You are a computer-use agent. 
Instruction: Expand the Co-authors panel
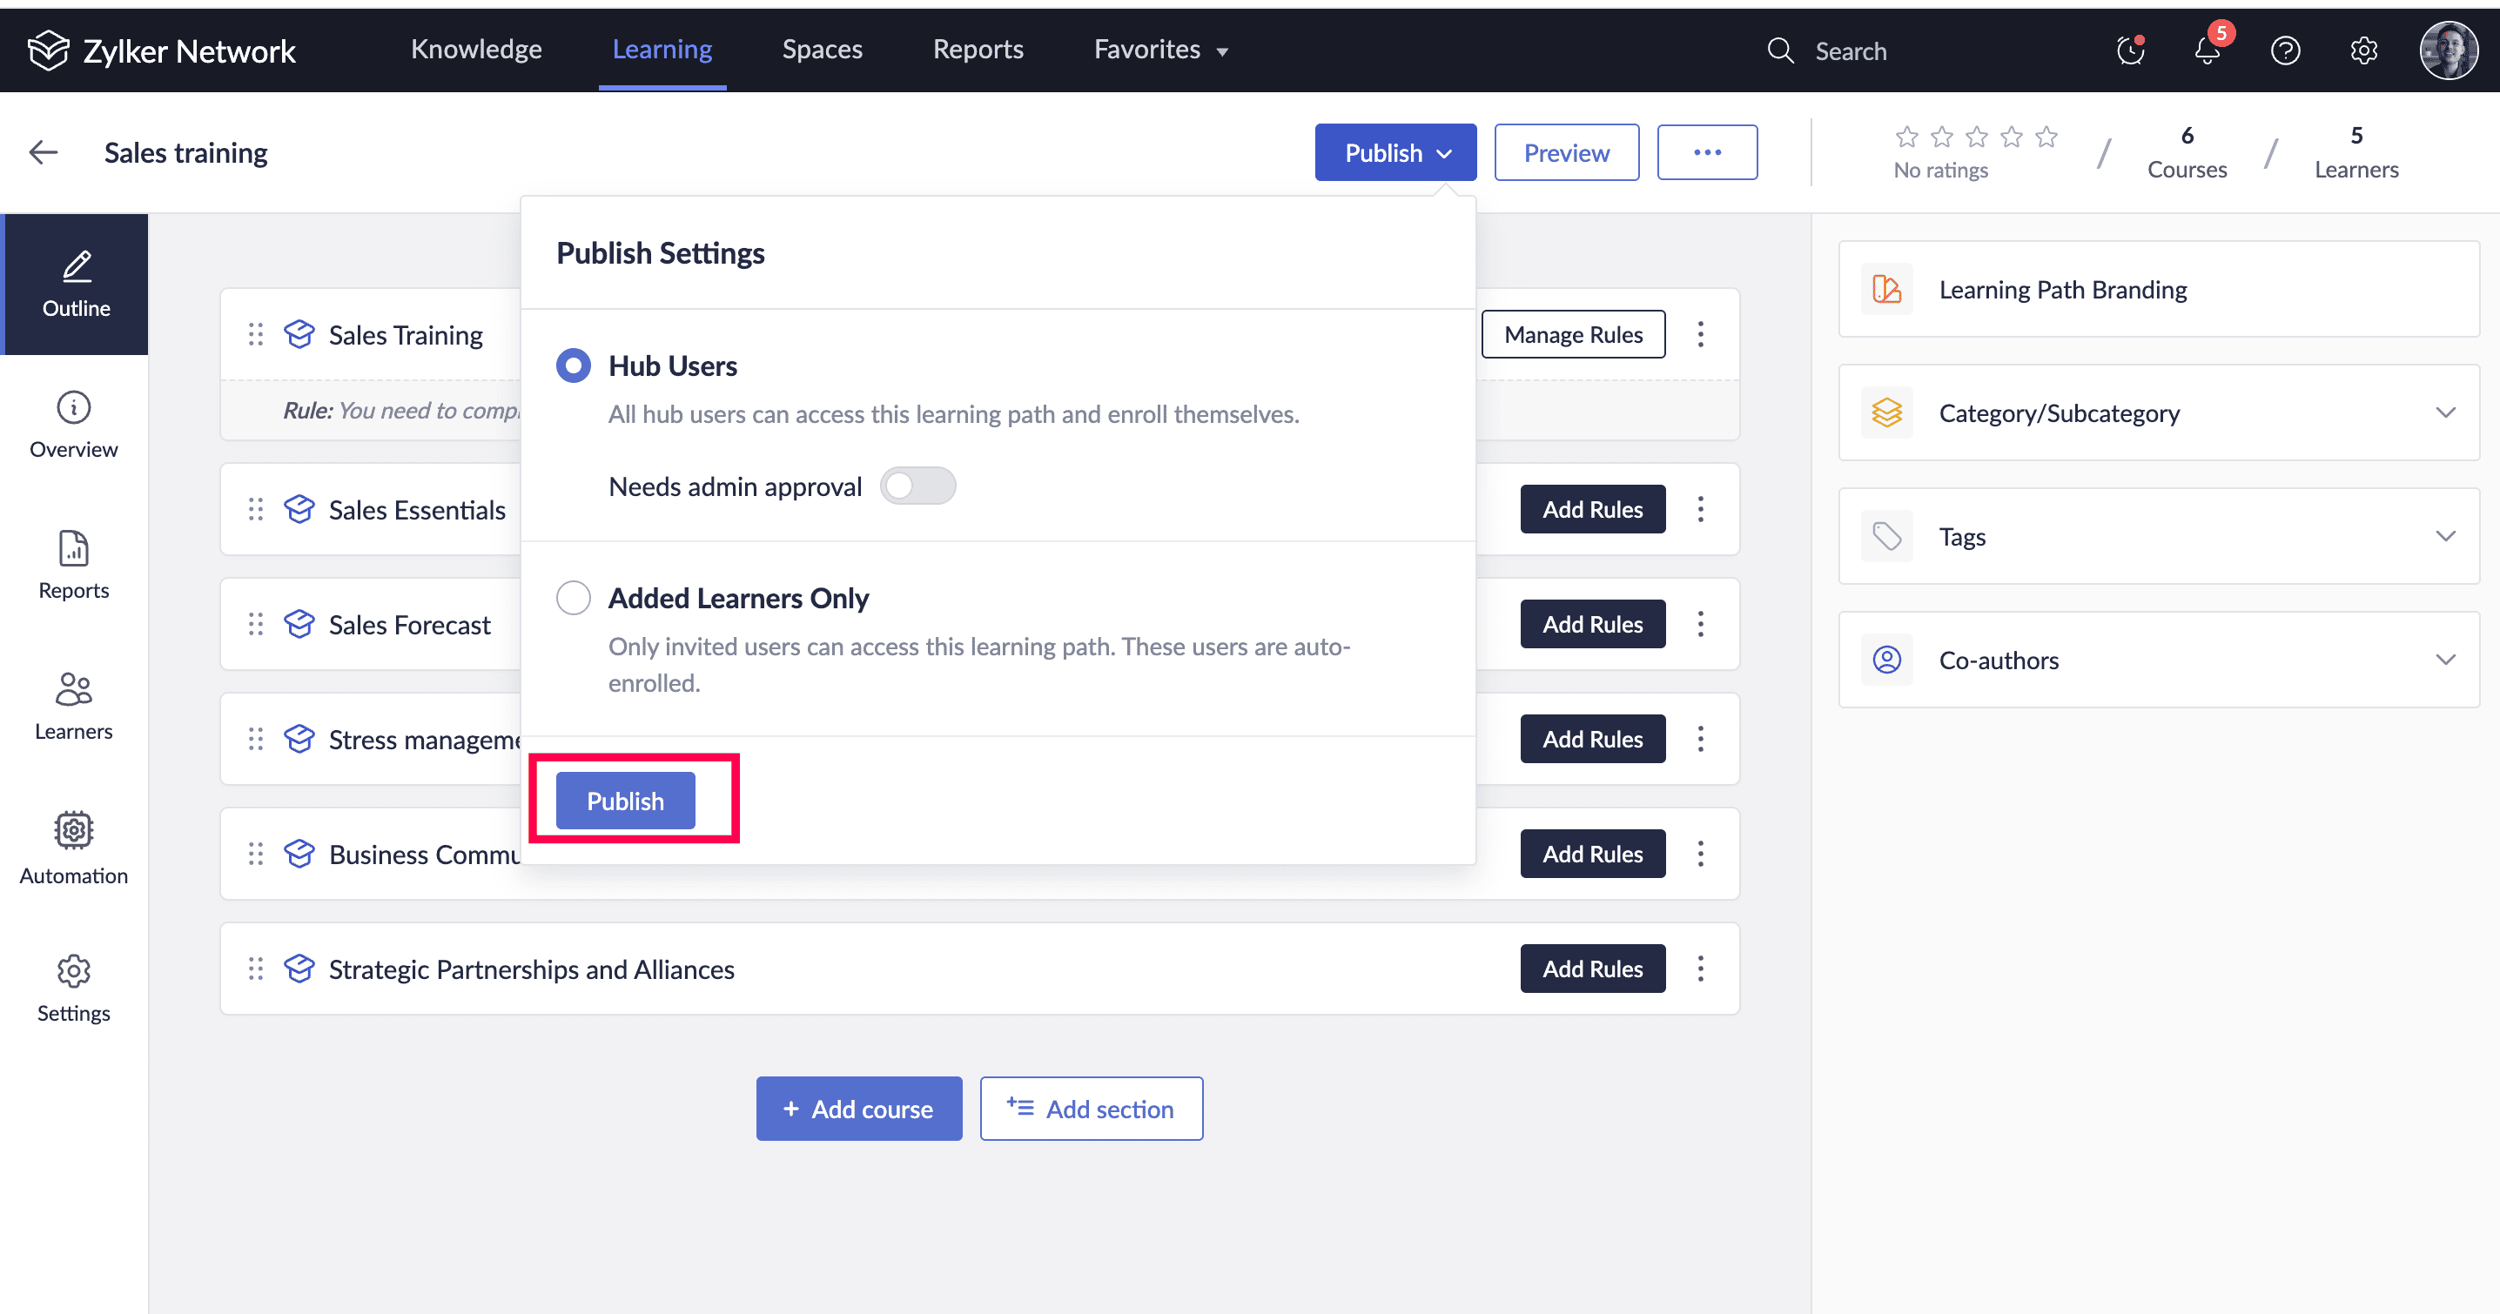click(x=2444, y=660)
